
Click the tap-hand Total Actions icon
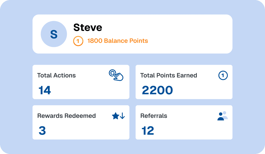[116, 75]
